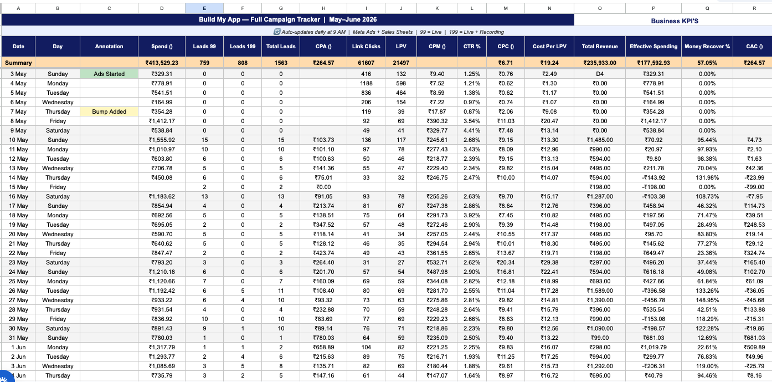
Task: Click total revenue ₹1,589.00
Action: tap(600, 291)
